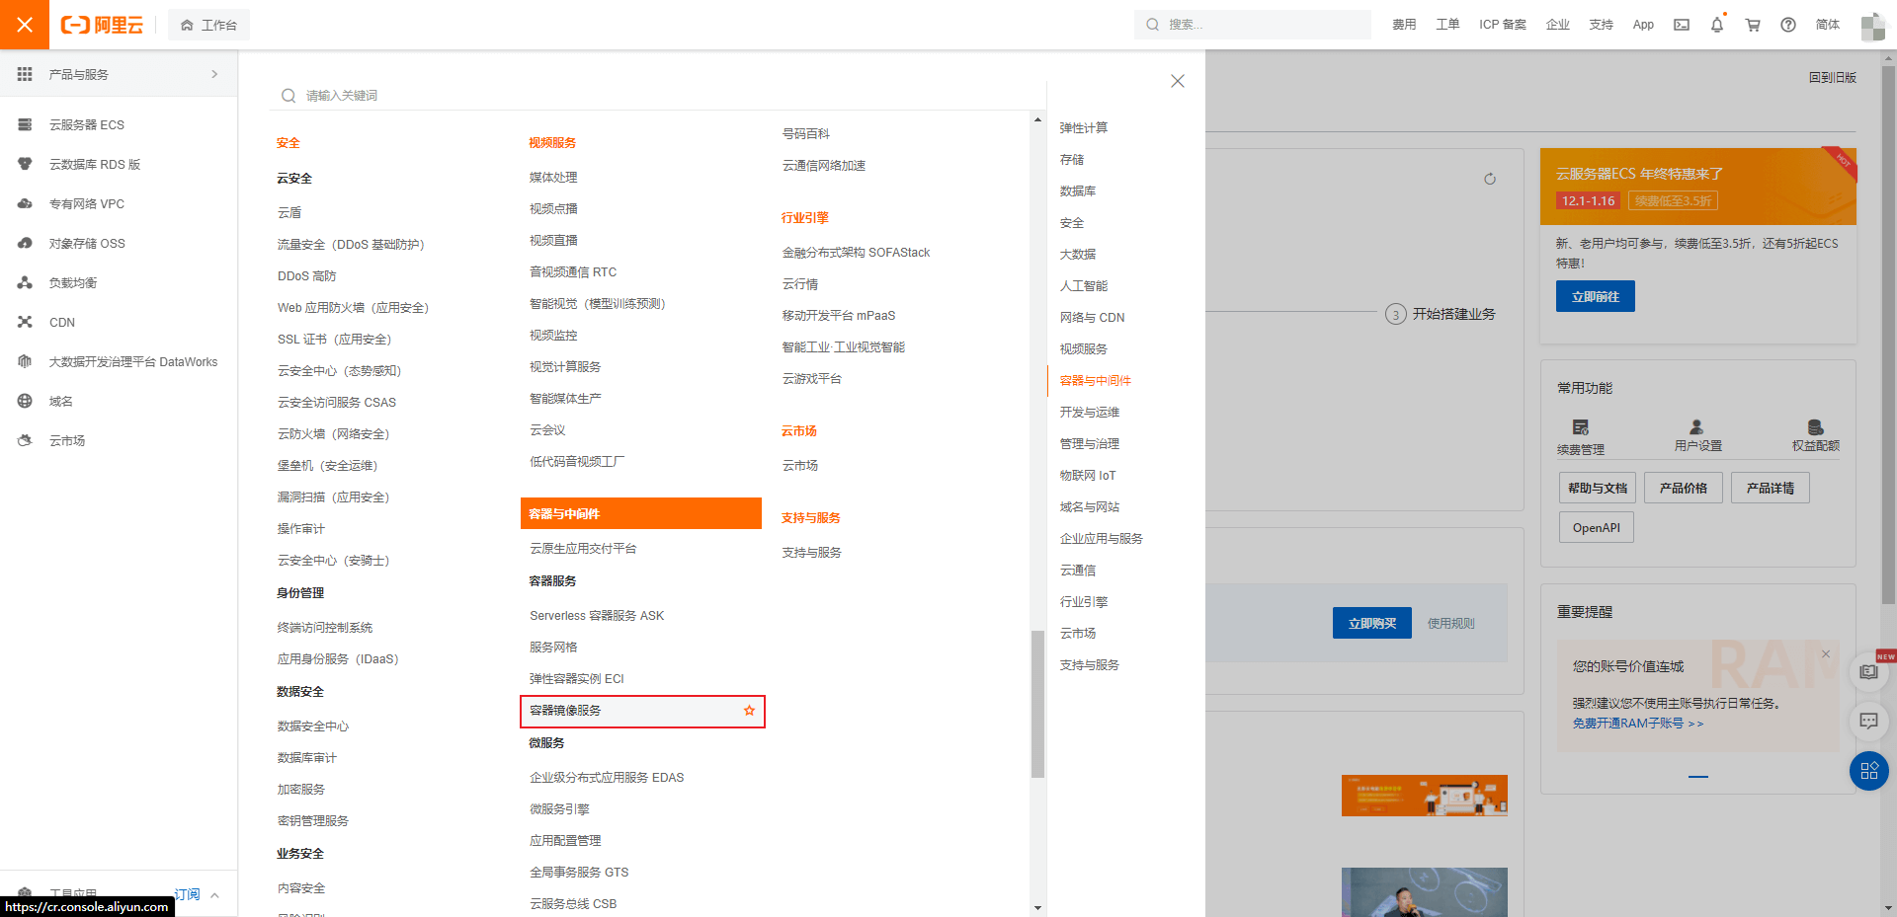
Task: Star the 容器镜像服务 favorite toggle
Action: 749,711
